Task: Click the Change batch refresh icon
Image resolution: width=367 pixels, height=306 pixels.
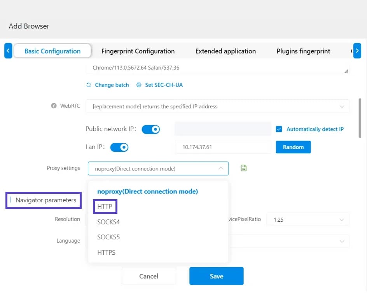Action: click(x=89, y=85)
